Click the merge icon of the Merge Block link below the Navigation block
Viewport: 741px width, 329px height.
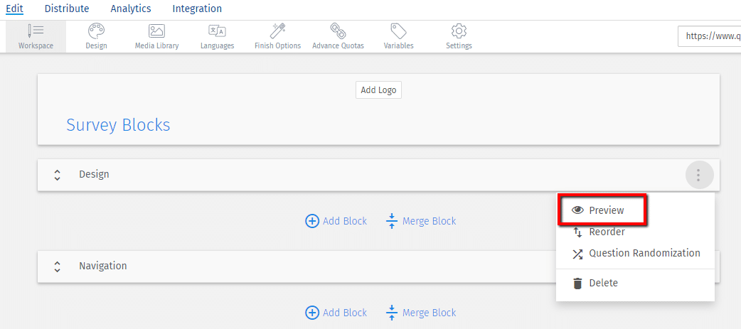click(392, 313)
